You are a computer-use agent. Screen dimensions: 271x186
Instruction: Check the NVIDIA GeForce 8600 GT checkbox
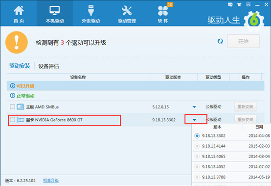click(12, 119)
